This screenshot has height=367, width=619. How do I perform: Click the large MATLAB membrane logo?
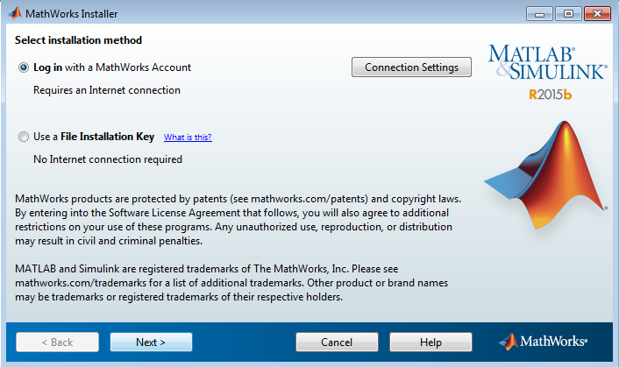click(546, 176)
